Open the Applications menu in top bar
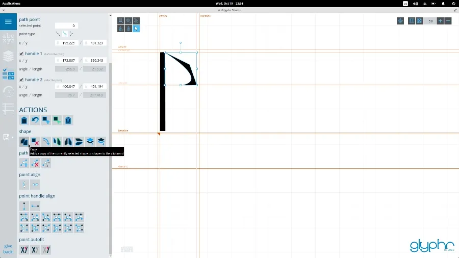The width and height of the screenshot is (459, 258). [x=11, y=3]
